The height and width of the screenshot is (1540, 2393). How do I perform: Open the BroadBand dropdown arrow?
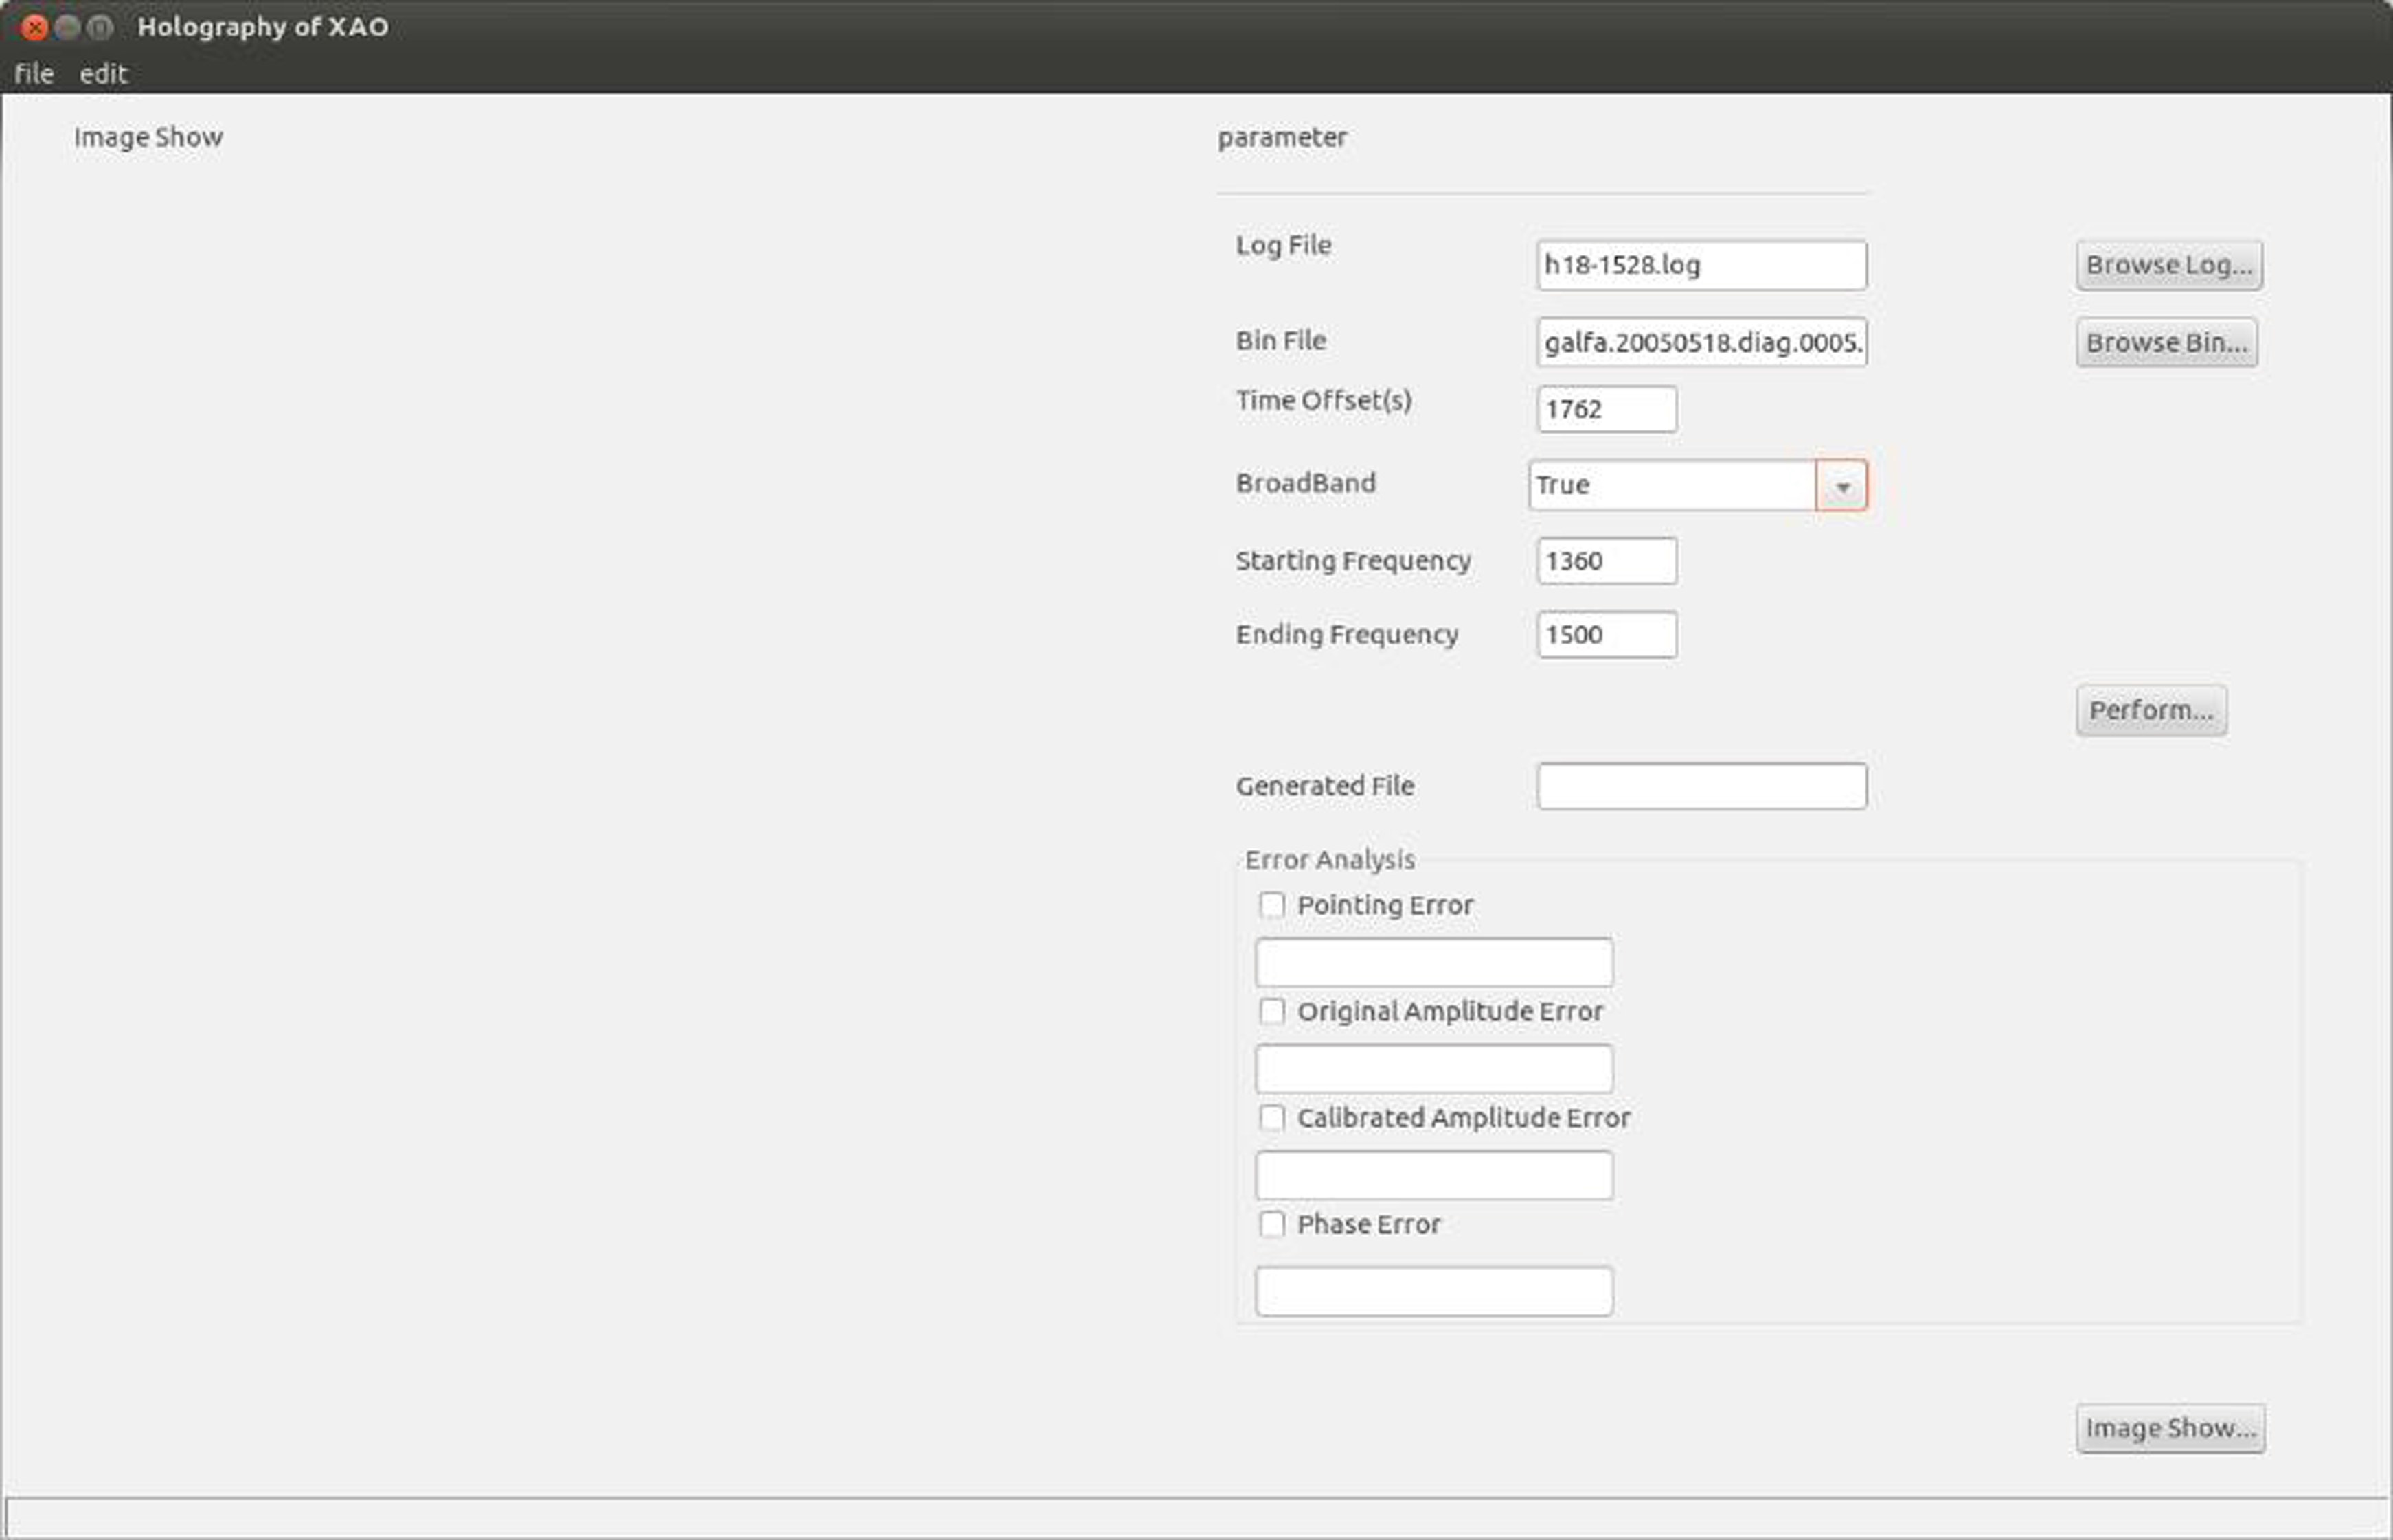pyautogui.click(x=1841, y=486)
